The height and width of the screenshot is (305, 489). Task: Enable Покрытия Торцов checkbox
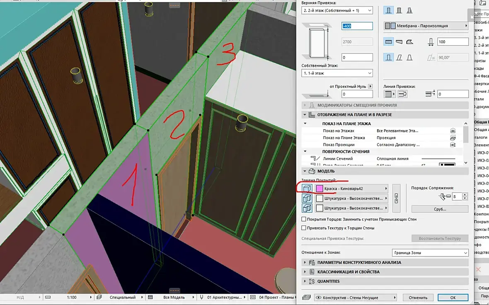click(x=304, y=219)
